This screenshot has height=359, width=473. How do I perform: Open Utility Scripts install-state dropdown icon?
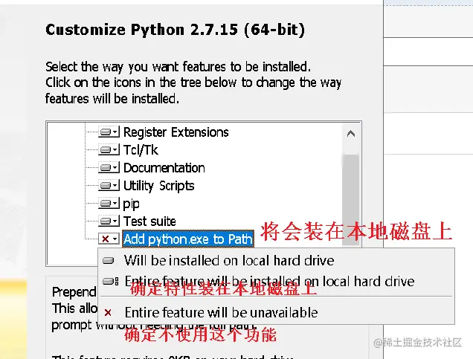pyautogui.click(x=109, y=185)
